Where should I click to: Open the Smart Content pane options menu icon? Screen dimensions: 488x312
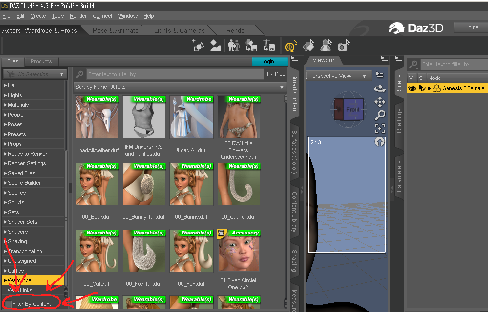[294, 59]
